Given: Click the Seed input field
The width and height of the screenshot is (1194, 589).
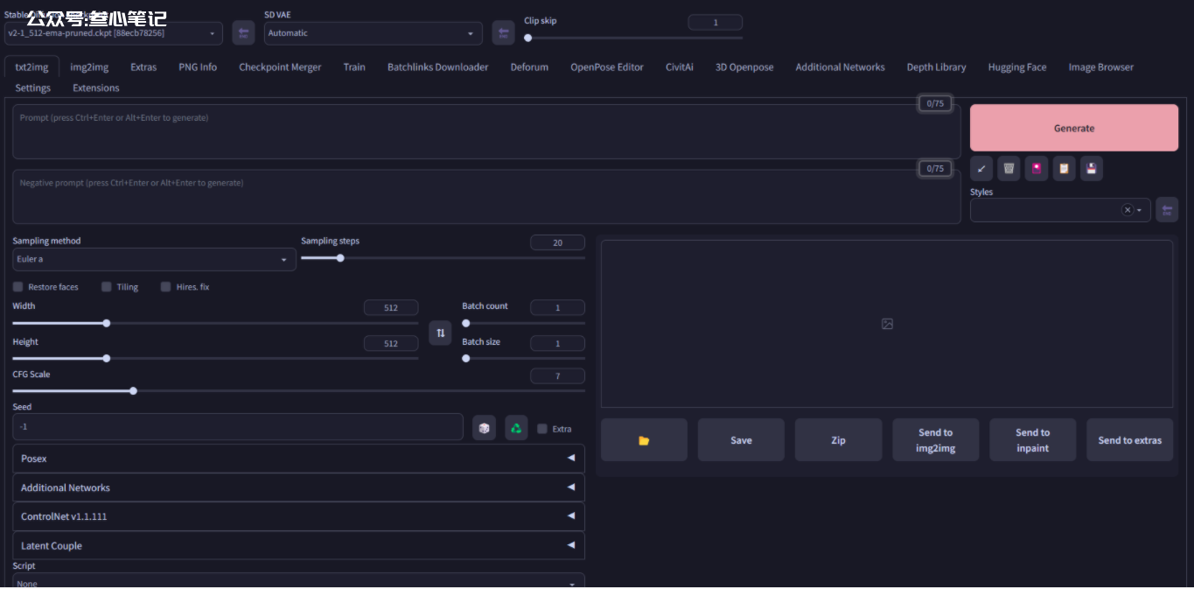Looking at the screenshot, I should click(238, 427).
